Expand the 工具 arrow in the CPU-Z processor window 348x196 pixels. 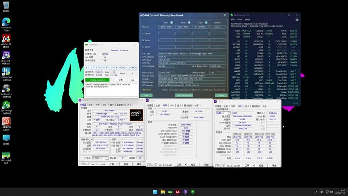(x=118, y=164)
